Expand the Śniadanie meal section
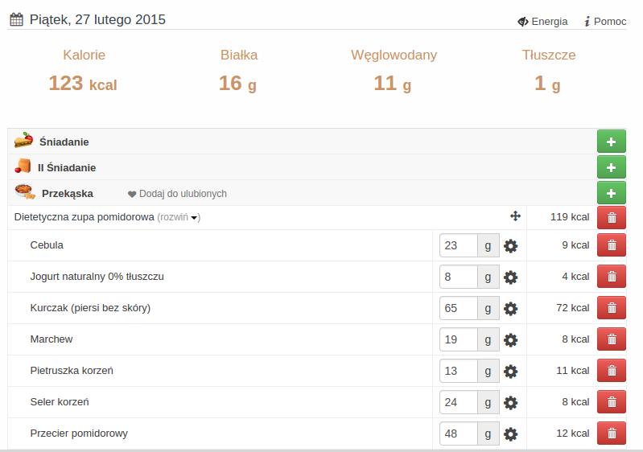The height and width of the screenshot is (452, 643). pos(64,142)
